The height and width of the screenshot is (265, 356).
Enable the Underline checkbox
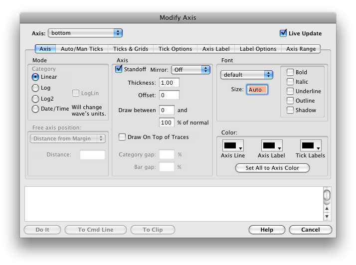(x=290, y=91)
